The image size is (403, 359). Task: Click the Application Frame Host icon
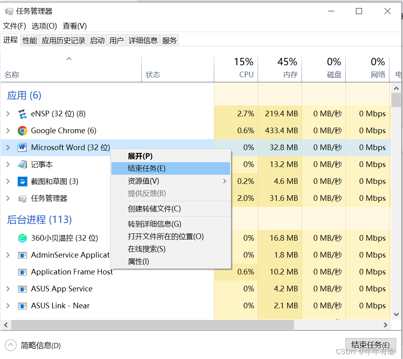coord(23,272)
